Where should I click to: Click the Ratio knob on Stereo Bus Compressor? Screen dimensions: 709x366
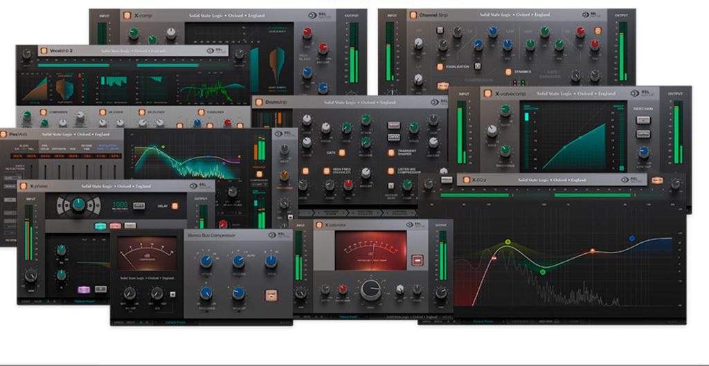tap(271, 261)
